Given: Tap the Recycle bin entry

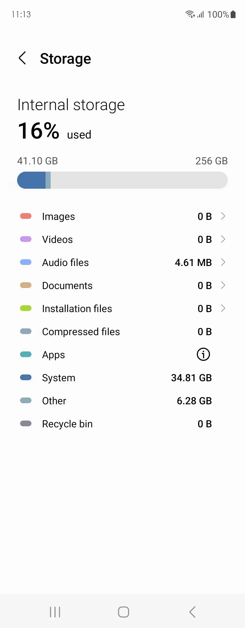Looking at the screenshot, I should click(x=67, y=424).
